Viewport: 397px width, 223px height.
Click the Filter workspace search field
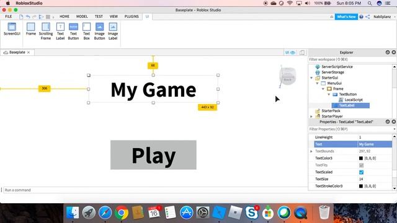click(x=352, y=59)
